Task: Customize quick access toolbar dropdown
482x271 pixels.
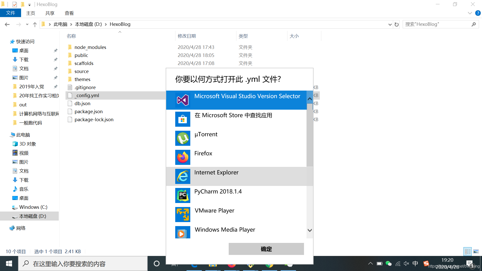Action: (x=29, y=5)
